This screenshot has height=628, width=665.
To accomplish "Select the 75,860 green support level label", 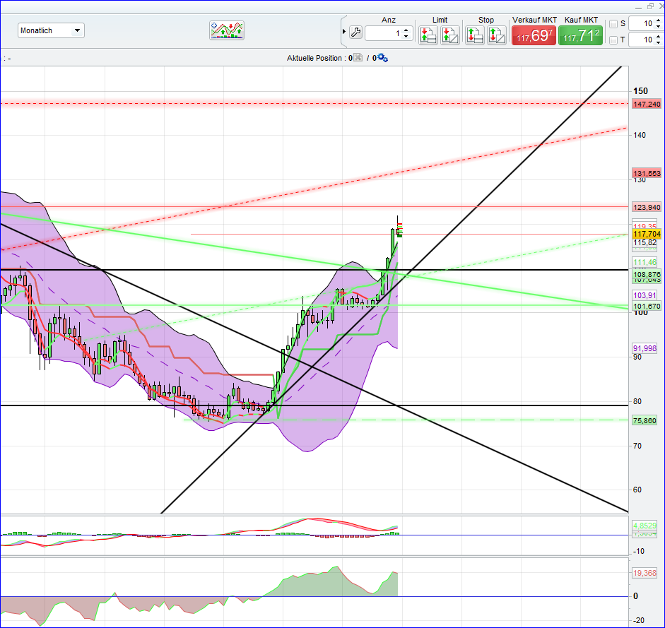I will pyautogui.click(x=644, y=420).
